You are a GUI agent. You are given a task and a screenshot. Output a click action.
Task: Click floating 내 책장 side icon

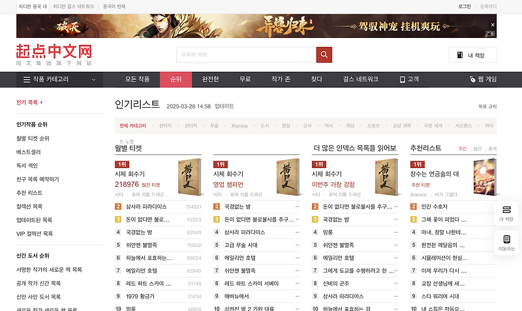[506, 214]
